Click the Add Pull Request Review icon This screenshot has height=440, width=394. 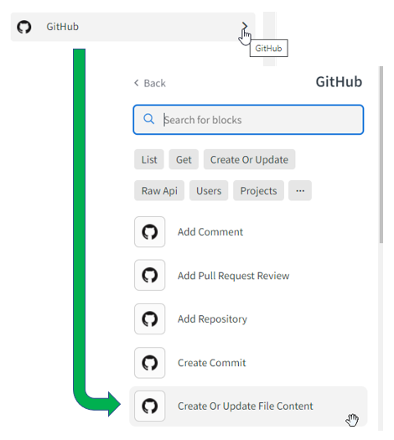pos(149,275)
